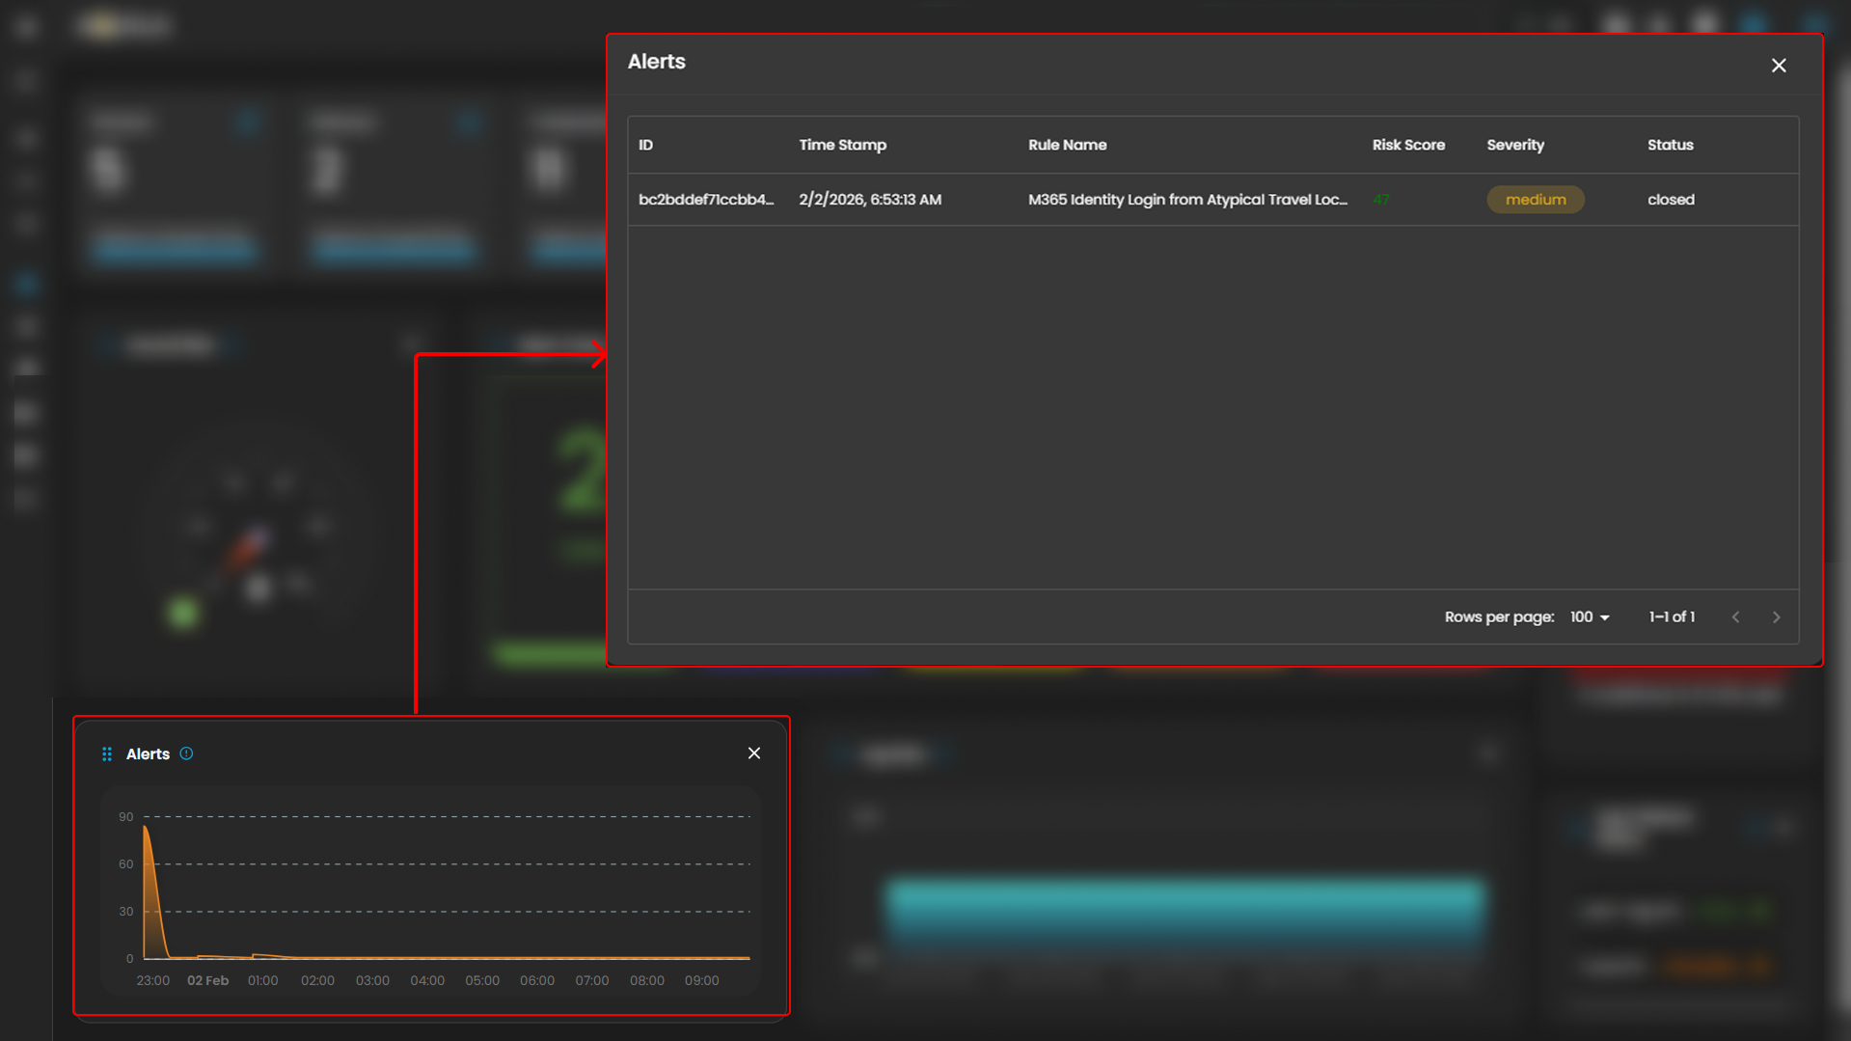Open alert ID starting with bc2bddef7
The width and height of the screenshot is (1851, 1041).
coord(706,200)
